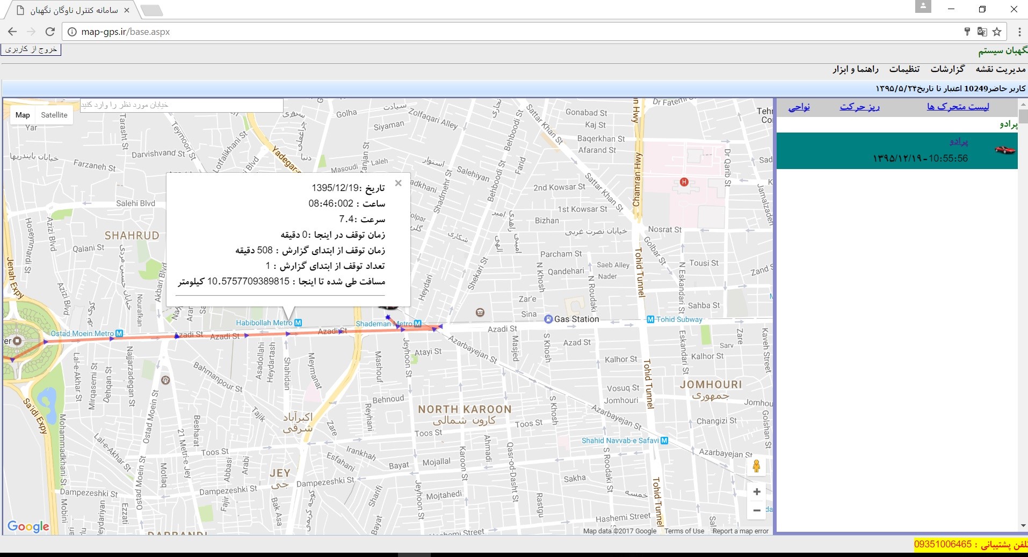This screenshot has width=1028, height=557.
Task: Click the SHAHRUD district label
Action: coord(132,236)
